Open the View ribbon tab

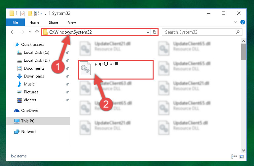point(72,22)
